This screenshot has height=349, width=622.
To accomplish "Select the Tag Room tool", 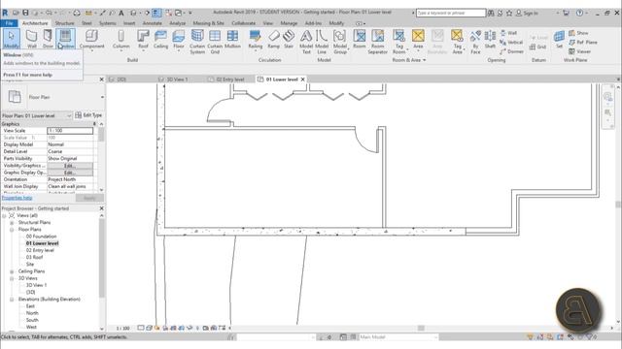I will tap(399, 42).
